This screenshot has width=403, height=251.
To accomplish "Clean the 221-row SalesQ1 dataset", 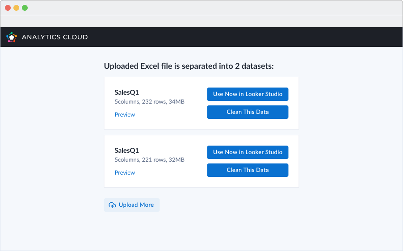I will click(x=248, y=170).
